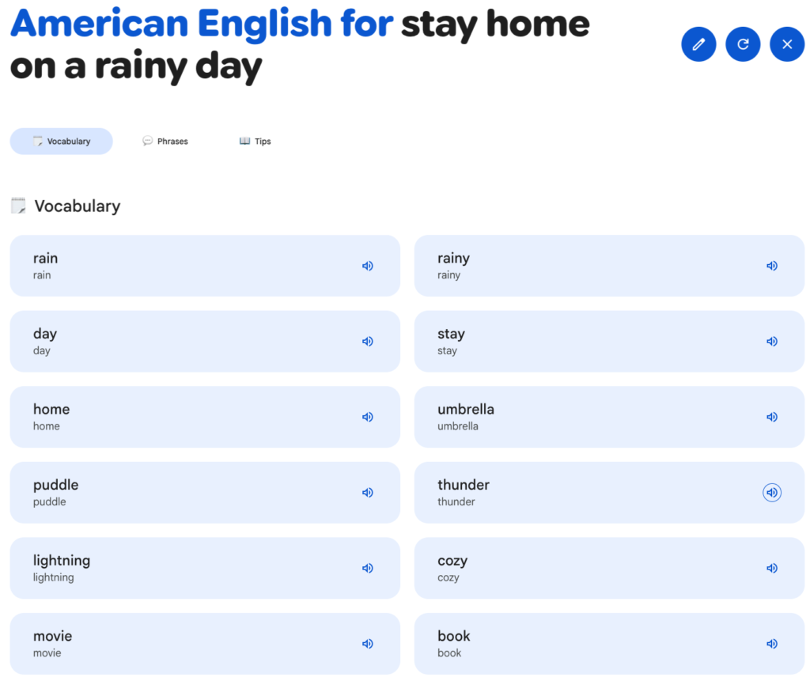This screenshot has height=681, width=810.
Task: Play audio for the word rain
Action: point(367,266)
